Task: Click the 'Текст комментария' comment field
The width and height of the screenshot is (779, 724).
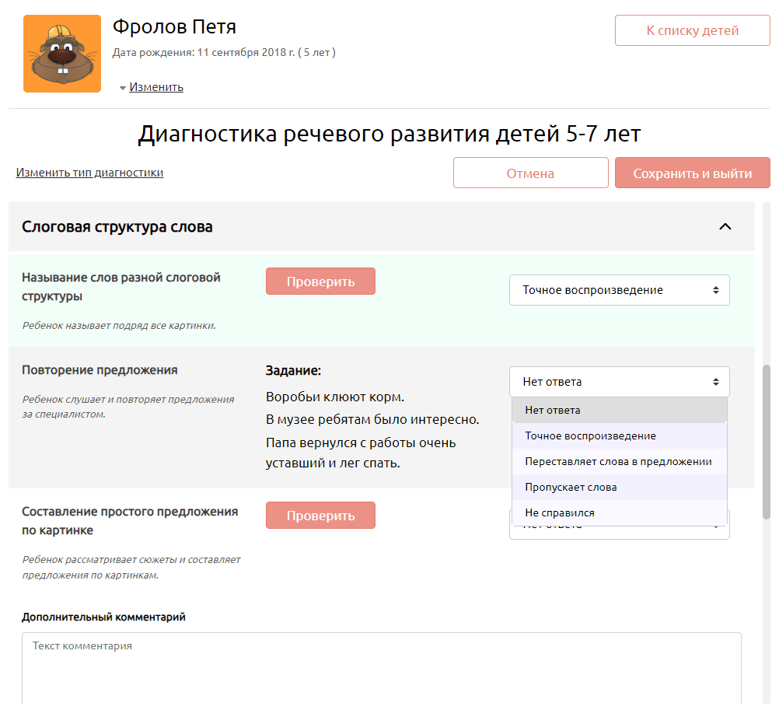Action: (x=381, y=669)
